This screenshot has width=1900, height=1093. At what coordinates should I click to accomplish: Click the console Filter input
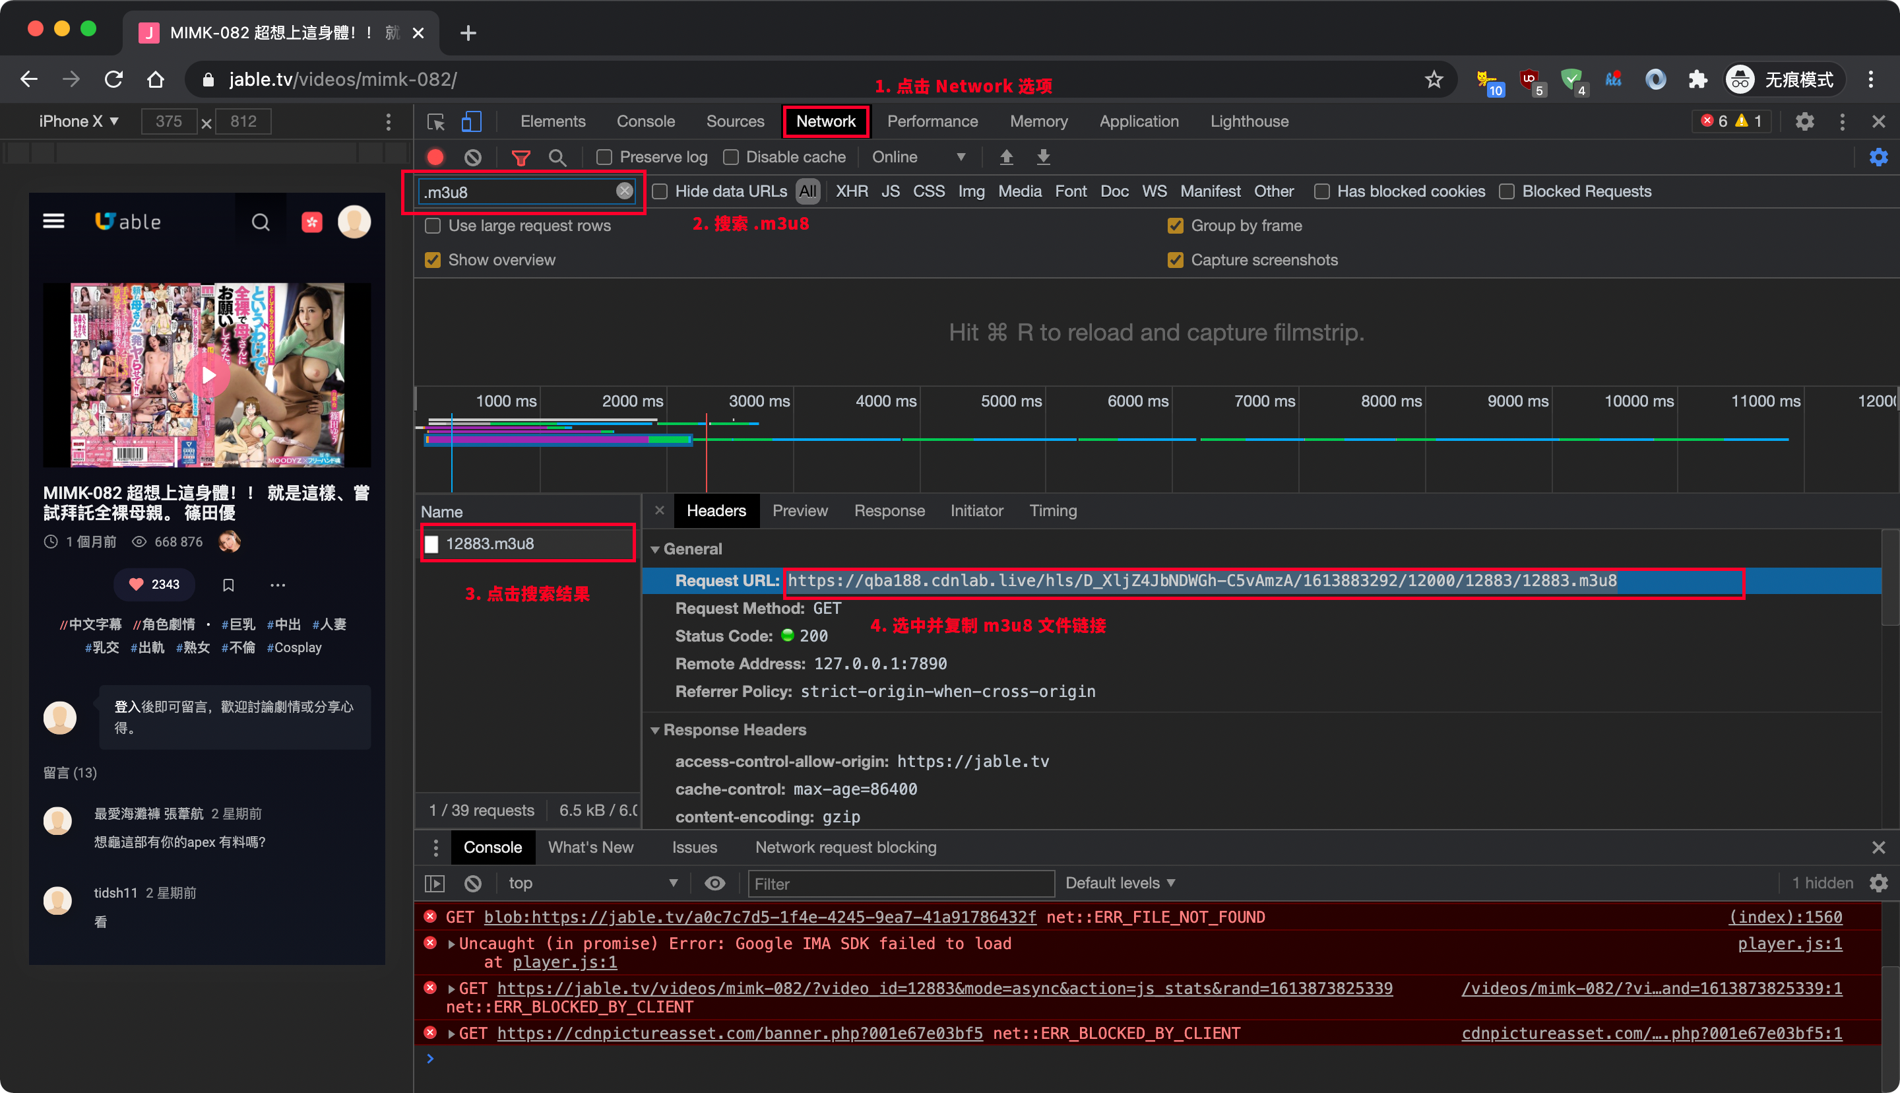(x=901, y=884)
